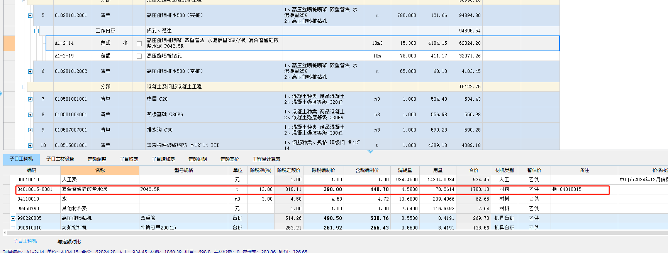The image size is (668, 253).
Task: Click the 名称 column header
Action: [x=100, y=170]
